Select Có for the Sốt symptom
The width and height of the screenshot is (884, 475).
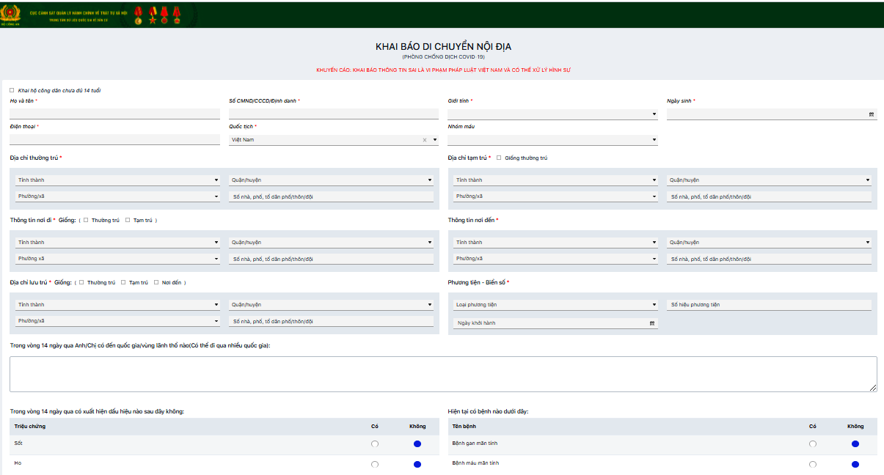375,444
